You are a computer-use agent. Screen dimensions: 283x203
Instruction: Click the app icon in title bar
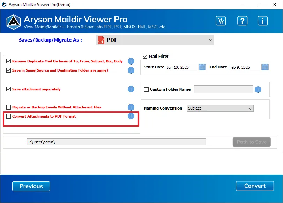coord(4,5)
